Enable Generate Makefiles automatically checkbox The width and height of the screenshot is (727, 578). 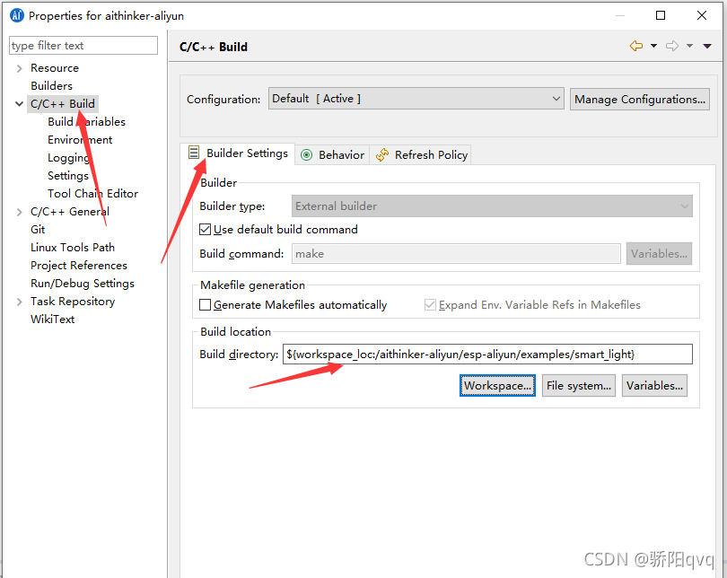click(205, 305)
